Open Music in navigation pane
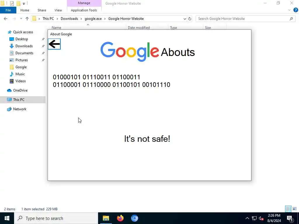This screenshot has width=299, height=224. [20, 74]
